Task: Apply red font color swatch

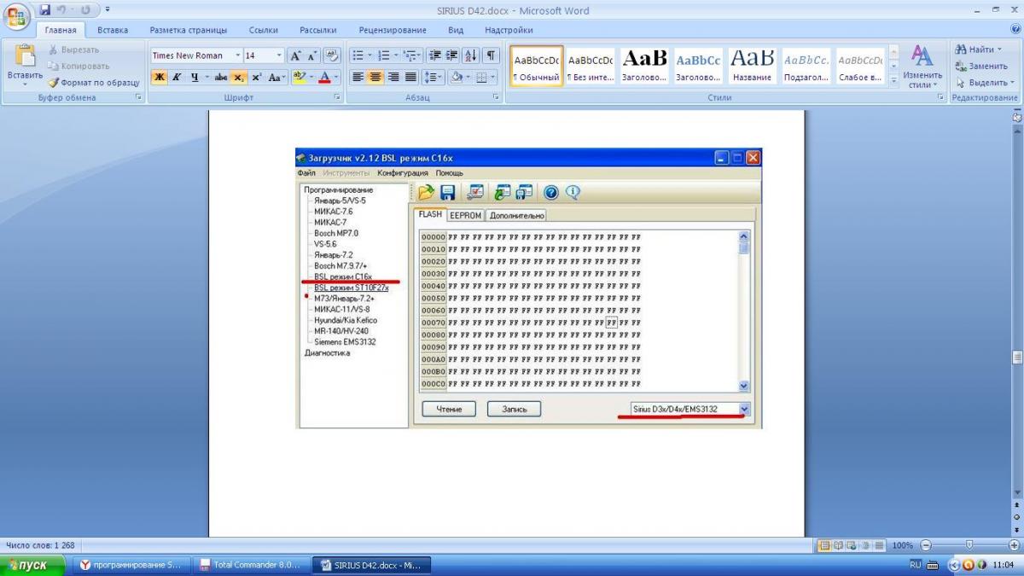Action: pos(324,78)
